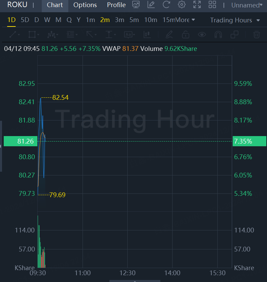
Task: Click the refresh chart icon
Action: [166, 5]
